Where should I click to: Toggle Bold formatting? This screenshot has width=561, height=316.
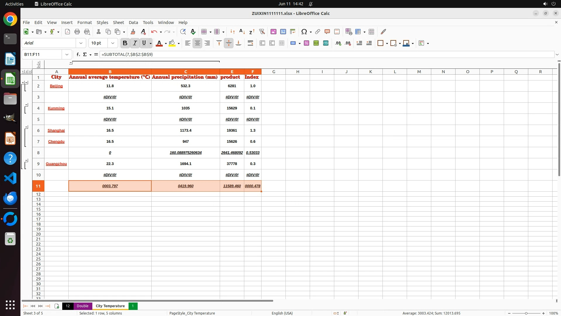[x=125, y=43]
